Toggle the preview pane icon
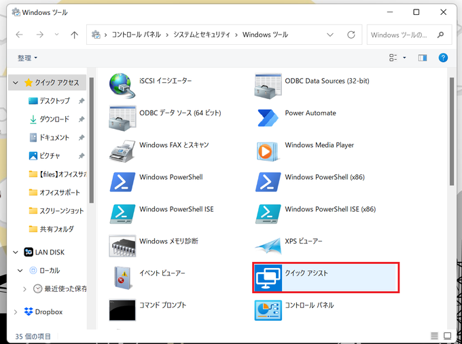Screen dimensions: 462x344 [423, 58]
